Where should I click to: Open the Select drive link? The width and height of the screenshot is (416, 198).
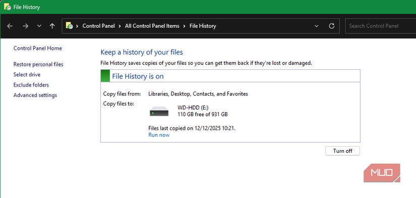point(27,74)
